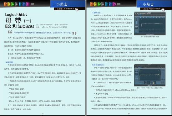Click page number 66 at the bottom
Image resolution: width=172 pixels, height=116 pixels.
[43, 113]
